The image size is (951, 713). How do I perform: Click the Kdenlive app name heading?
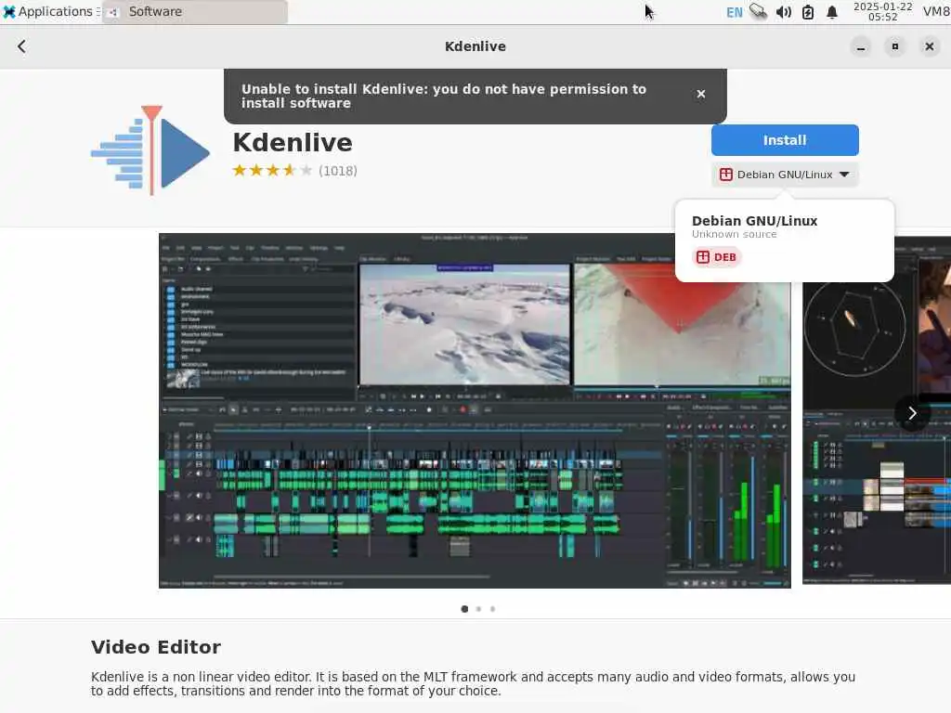pyautogui.click(x=293, y=142)
